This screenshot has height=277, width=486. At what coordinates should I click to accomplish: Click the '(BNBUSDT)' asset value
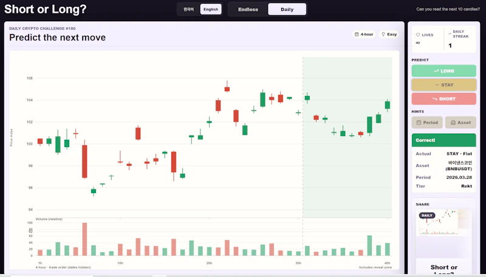click(459, 169)
